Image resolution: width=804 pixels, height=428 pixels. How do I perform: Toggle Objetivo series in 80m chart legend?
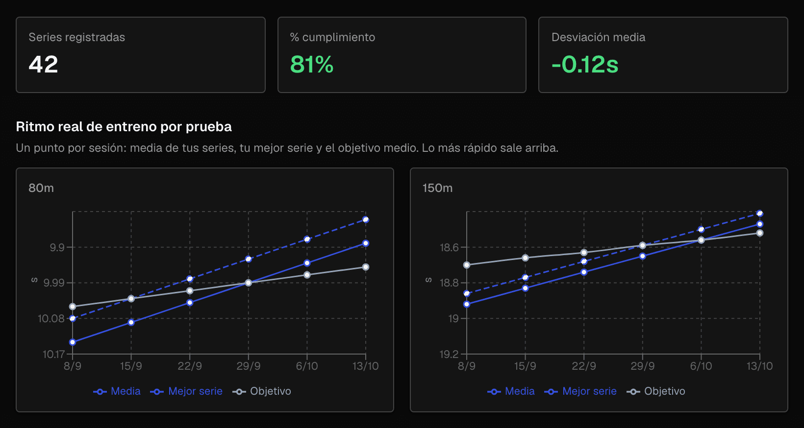262,391
